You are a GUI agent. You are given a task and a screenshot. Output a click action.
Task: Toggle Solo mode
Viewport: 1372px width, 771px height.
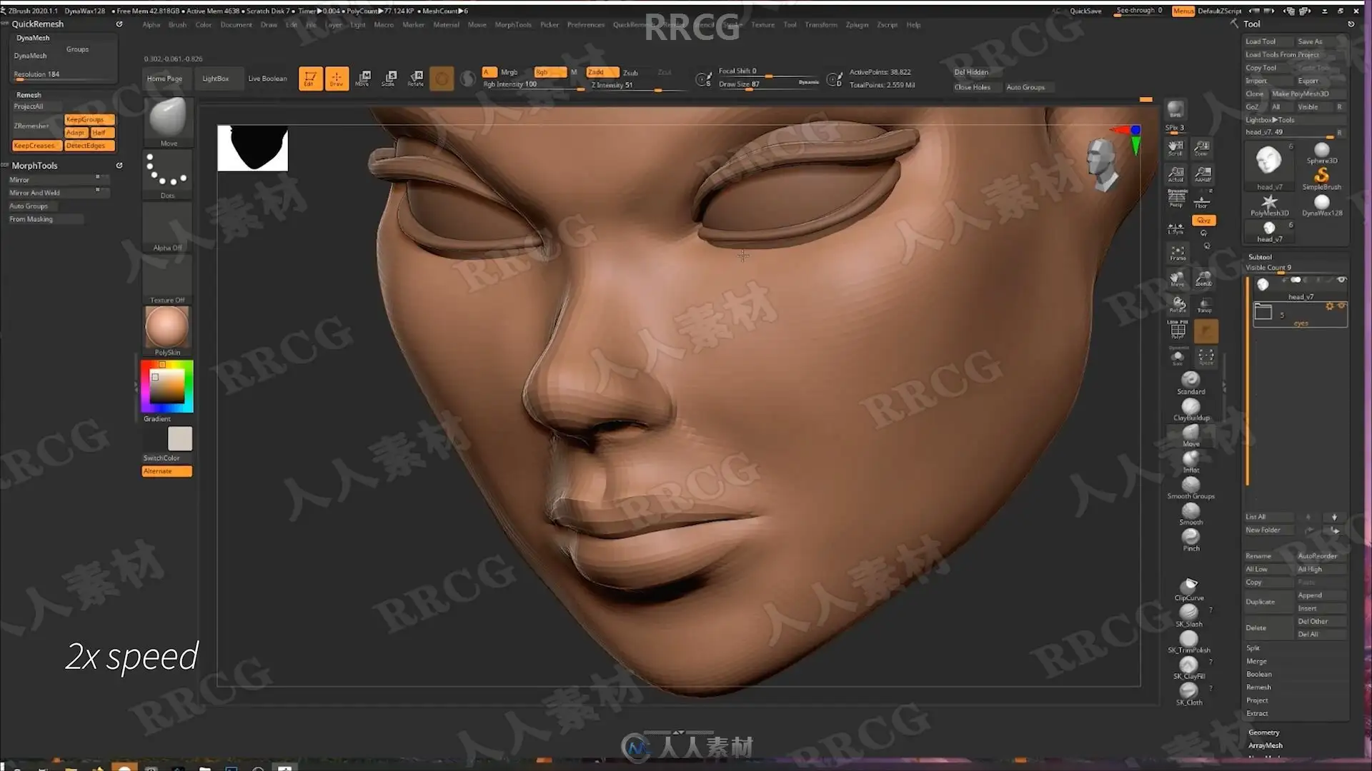[1178, 357]
